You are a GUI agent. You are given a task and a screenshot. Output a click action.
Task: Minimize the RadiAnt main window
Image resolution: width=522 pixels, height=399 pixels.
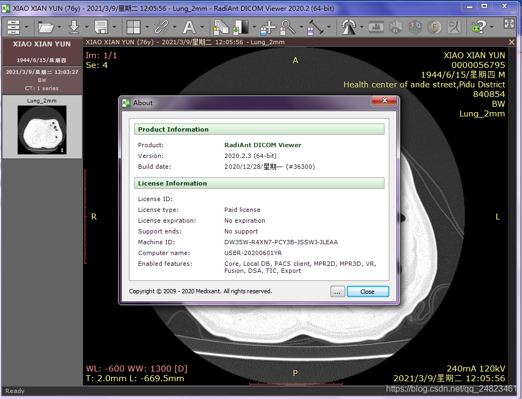point(470,6)
